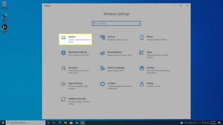
Task: Click the Windows Settings heading
Action: [116, 14]
